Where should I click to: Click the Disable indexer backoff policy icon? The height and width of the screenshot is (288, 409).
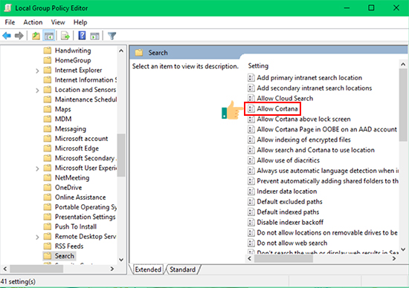251,222
